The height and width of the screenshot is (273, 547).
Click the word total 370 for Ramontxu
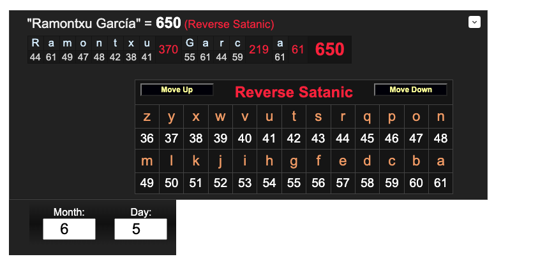[168, 50]
